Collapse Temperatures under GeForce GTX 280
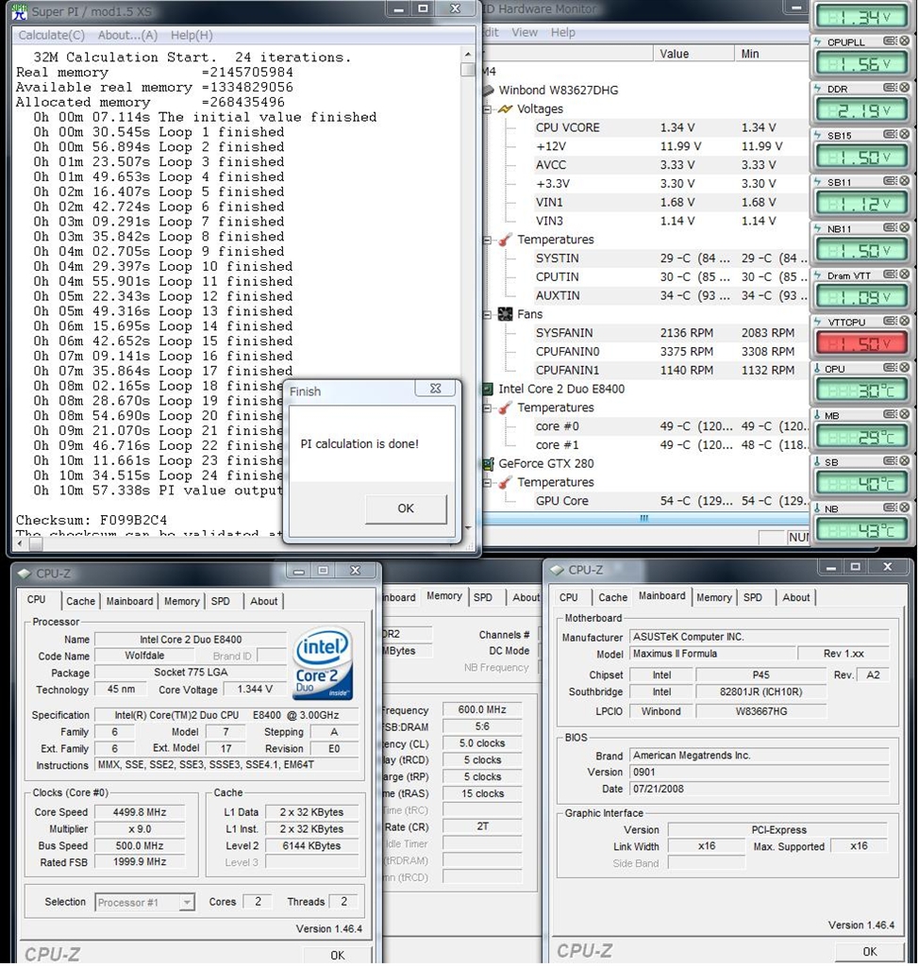The width and height of the screenshot is (919, 966). [x=488, y=482]
